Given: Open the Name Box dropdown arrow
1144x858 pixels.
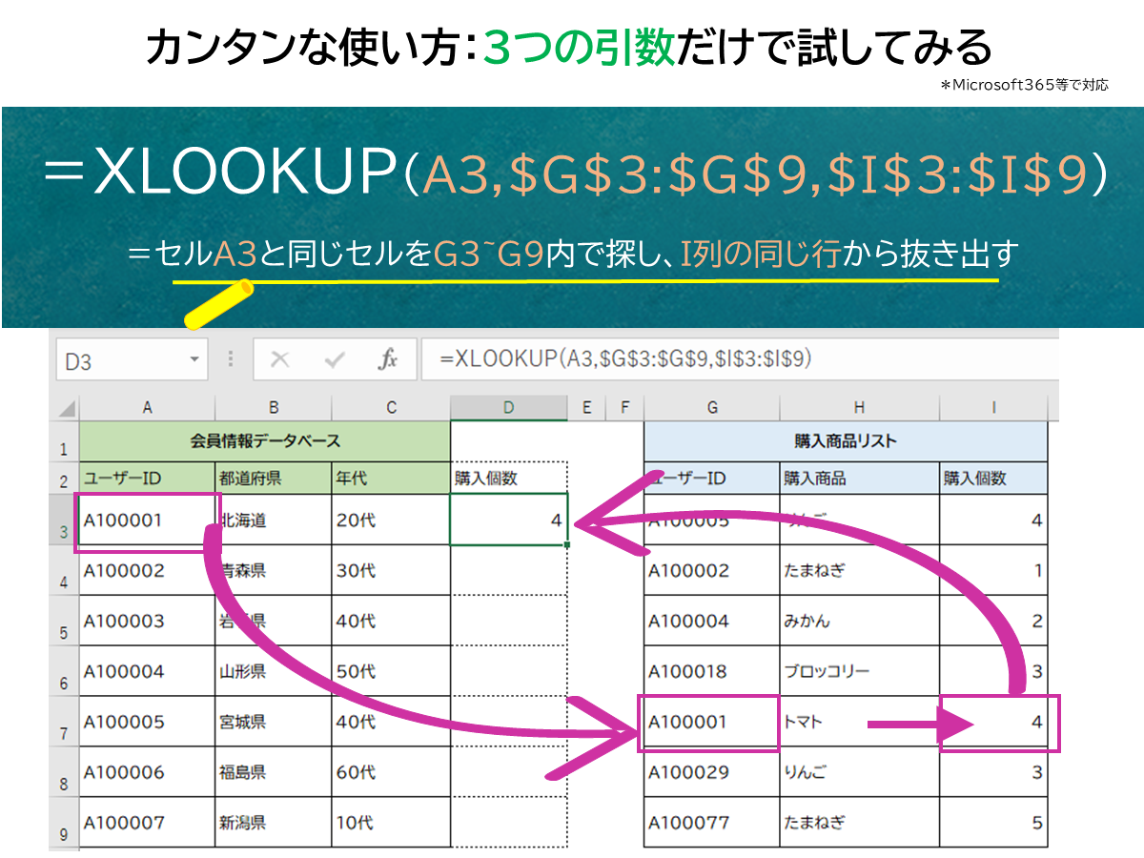Looking at the screenshot, I should 194,360.
